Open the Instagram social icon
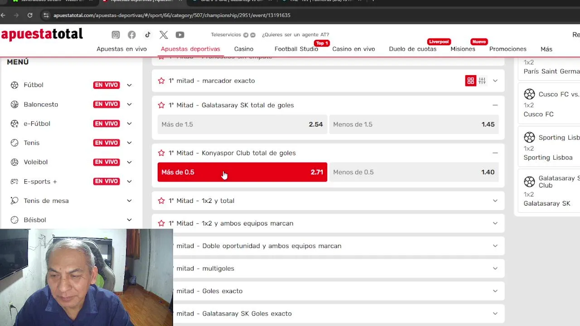Viewport: 580px width, 326px height. click(x=116, y=35)
